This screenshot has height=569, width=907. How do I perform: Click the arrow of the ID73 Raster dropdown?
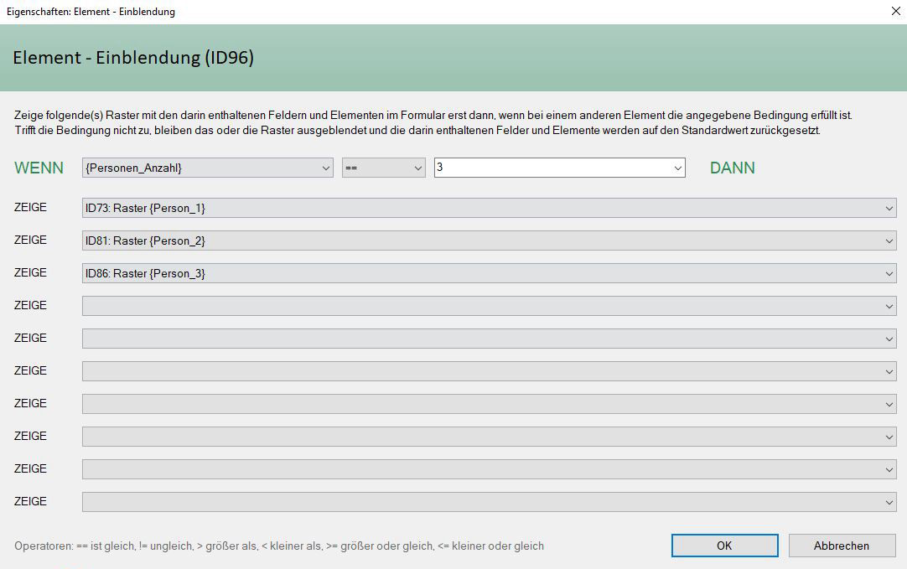[889, 209]
